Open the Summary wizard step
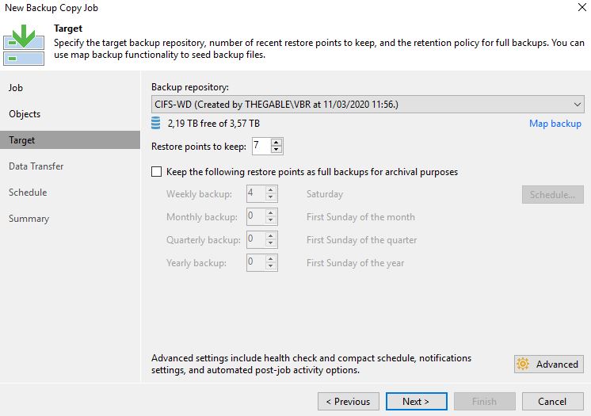Image resolution: width=591 pixels, height=416 pixels. [x=29, y=219]
